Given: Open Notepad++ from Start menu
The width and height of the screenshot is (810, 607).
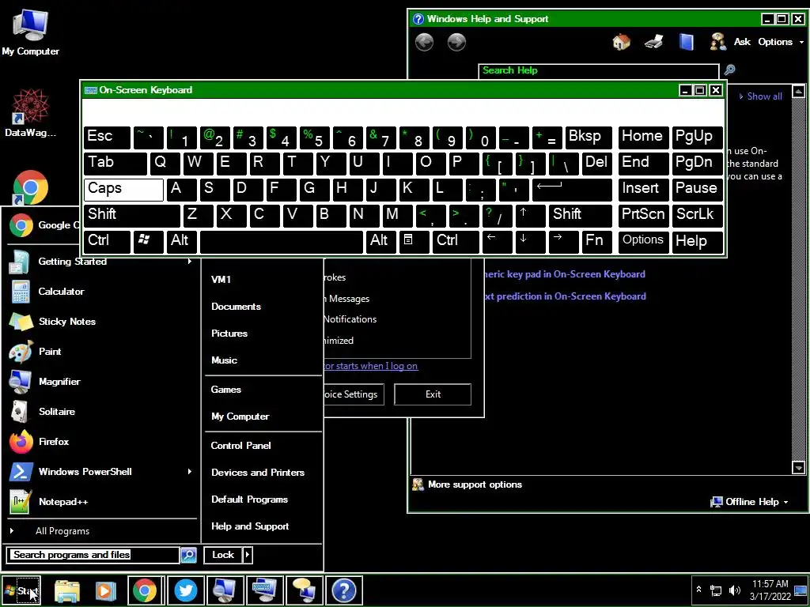Looking at the screenshot, I should pos(63,502).
